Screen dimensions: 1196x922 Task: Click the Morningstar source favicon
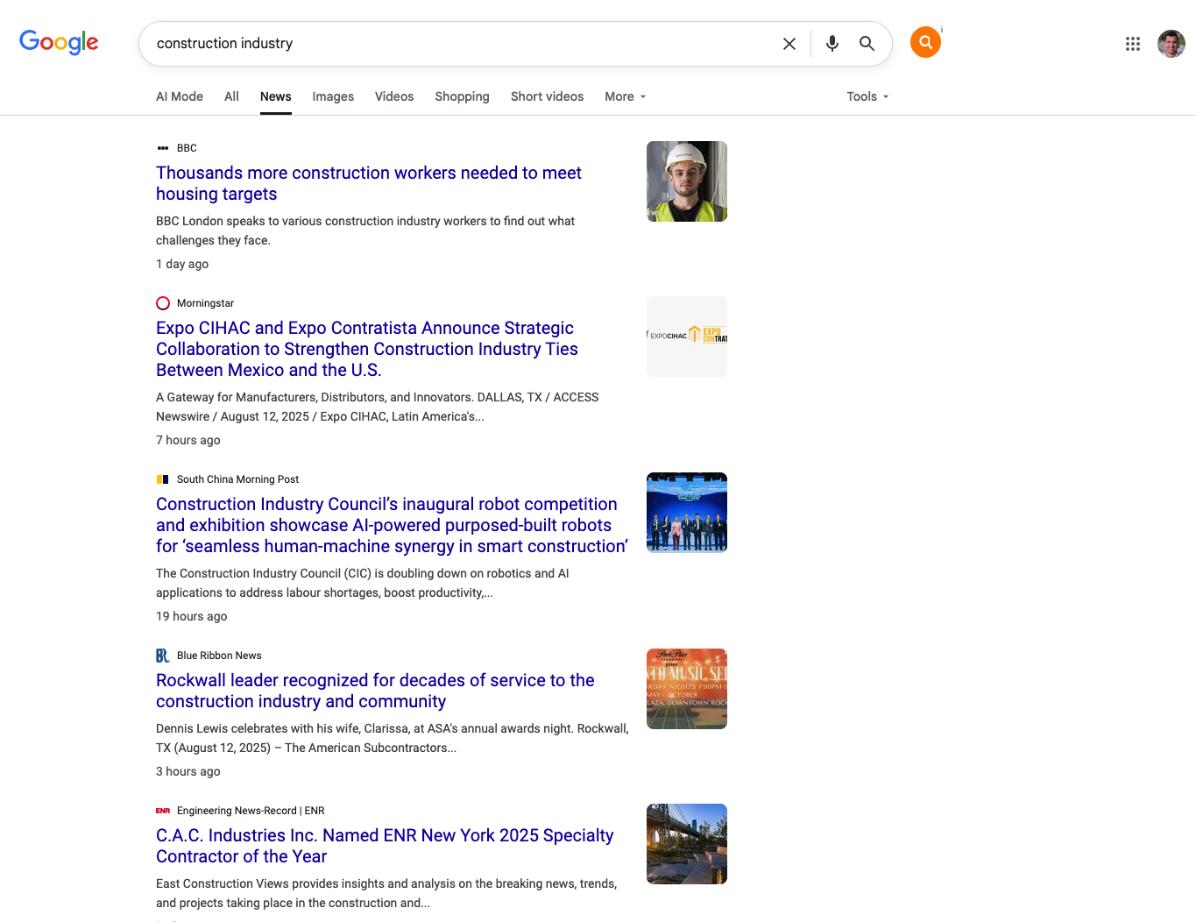[163, 303]
